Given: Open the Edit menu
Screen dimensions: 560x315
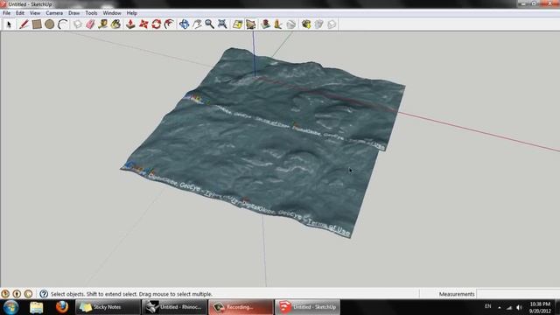Looking at the screenshot, I should pos(20,13).
